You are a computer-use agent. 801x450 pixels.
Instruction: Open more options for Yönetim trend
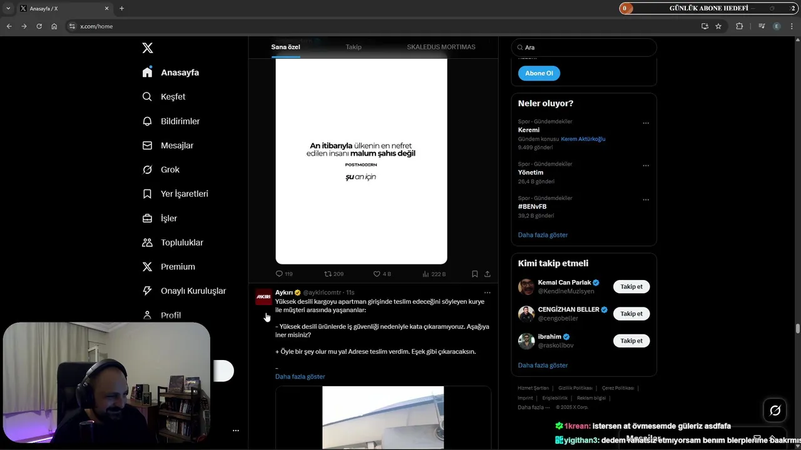click(646, 166)
